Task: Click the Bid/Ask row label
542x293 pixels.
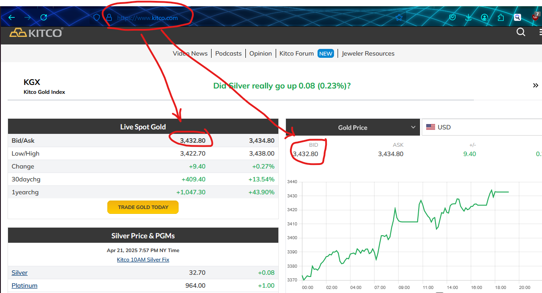Action: (x=23, y=140)
